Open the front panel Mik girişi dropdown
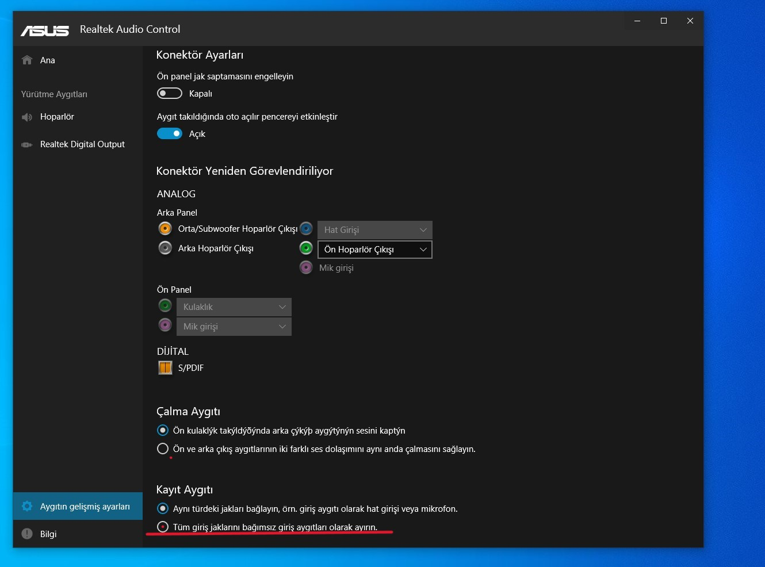 click(234, 327)
